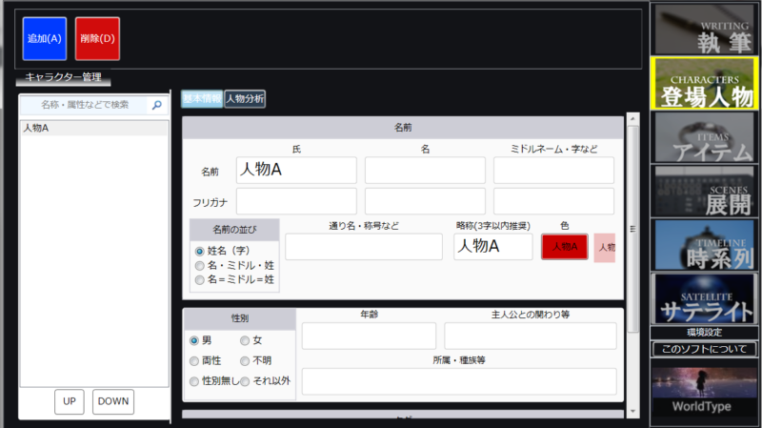Click the vertical scrollbar thumb

pyautogui.click(x=632, y=229)
